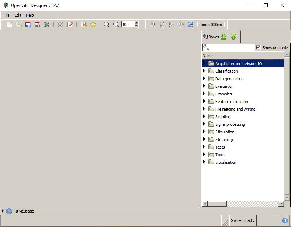
Task: Expand the Classification category arrow
Action: tap(204, 71)
